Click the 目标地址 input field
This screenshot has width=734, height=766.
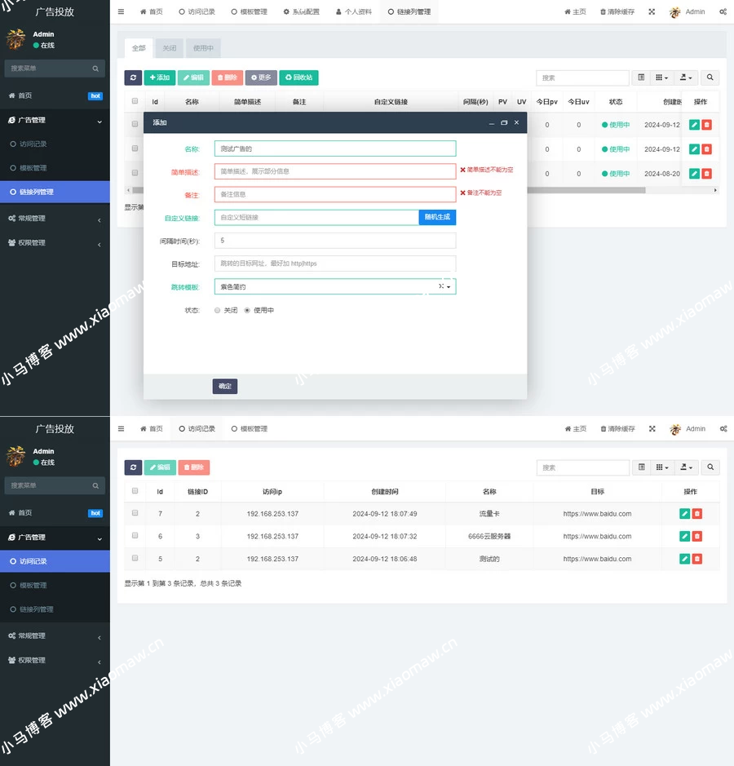[x=334, y=264]
